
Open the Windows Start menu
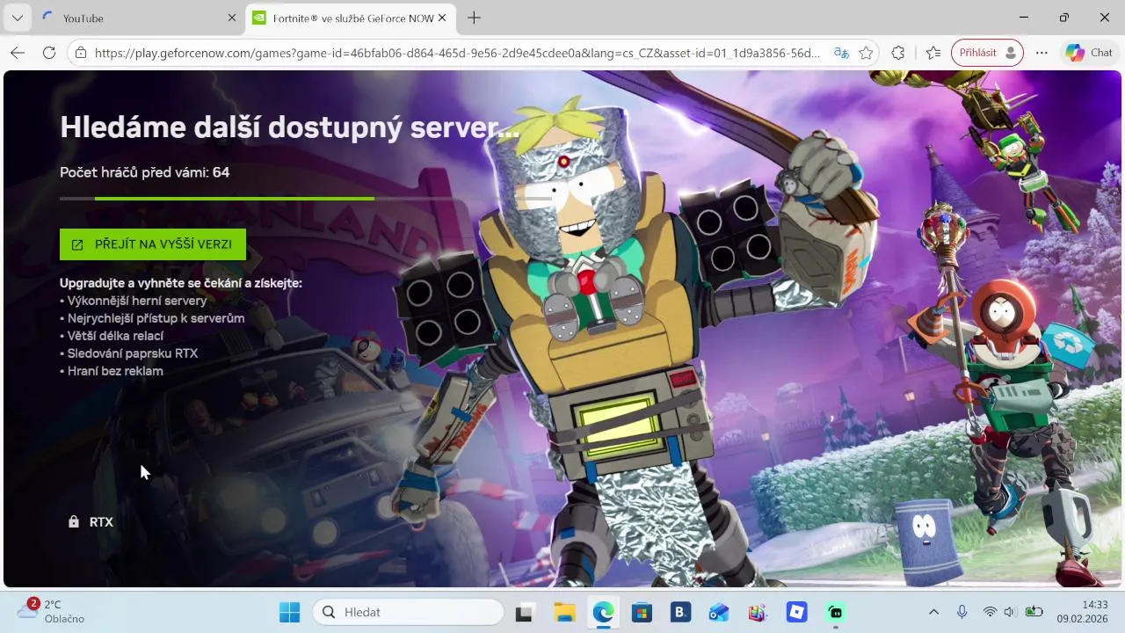289,612
